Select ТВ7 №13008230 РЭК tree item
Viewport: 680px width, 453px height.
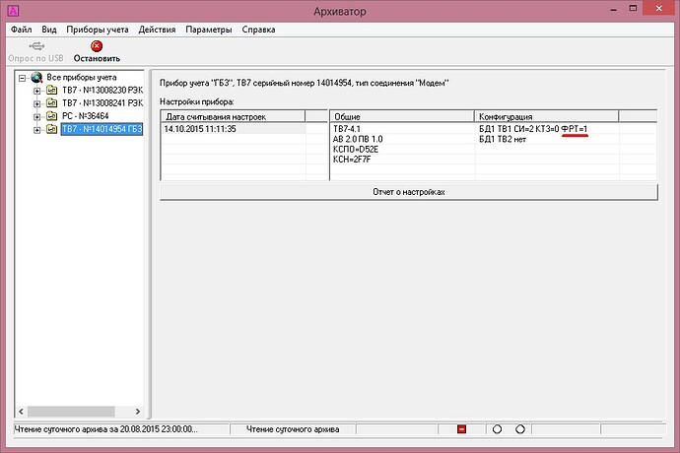click(x=102, y=91)
